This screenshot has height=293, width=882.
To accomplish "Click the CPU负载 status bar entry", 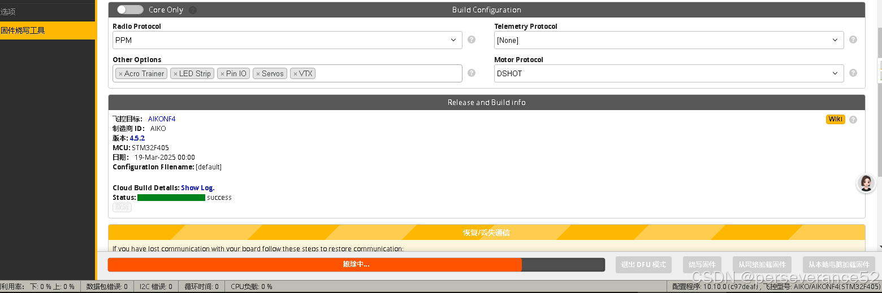I will pyautogui.click(x=252, y=287).
